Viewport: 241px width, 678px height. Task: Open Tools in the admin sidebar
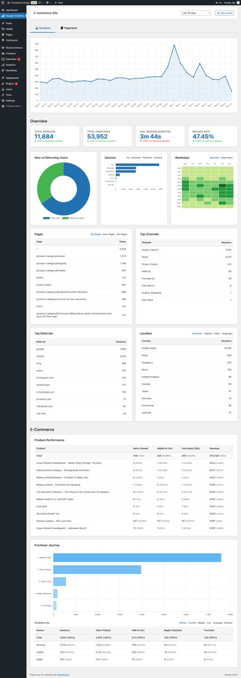[13, 95]
